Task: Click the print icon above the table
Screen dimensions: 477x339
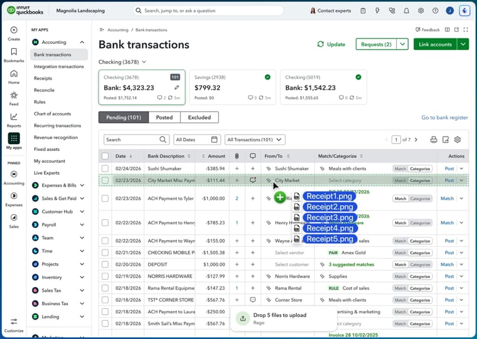Action: (x=433, y=140)
